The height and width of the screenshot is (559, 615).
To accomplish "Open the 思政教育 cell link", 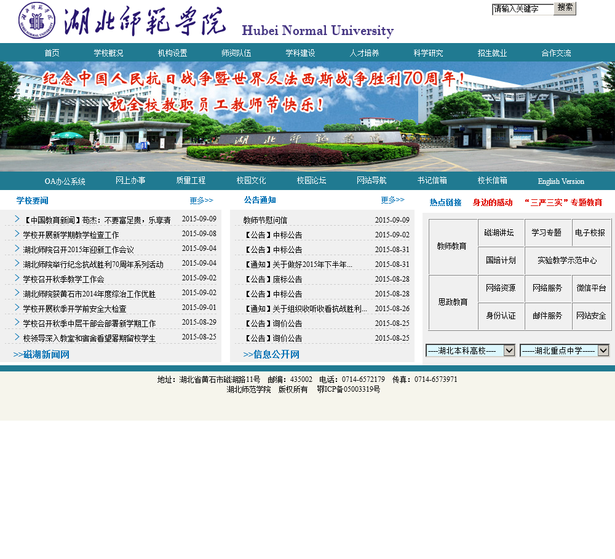I will (x=453, y=302).
